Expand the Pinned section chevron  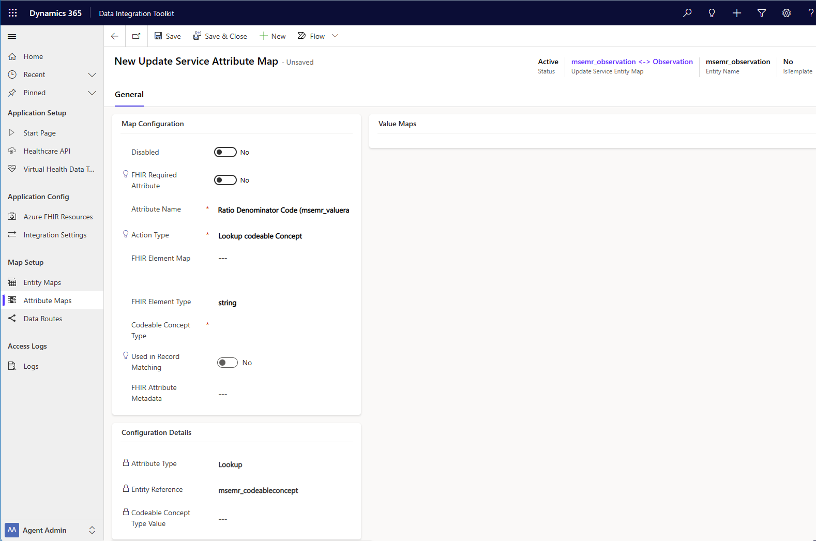(92, 93)
